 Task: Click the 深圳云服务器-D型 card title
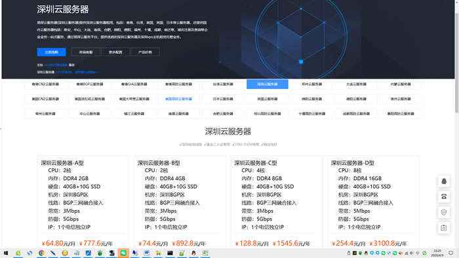point(353,163)
